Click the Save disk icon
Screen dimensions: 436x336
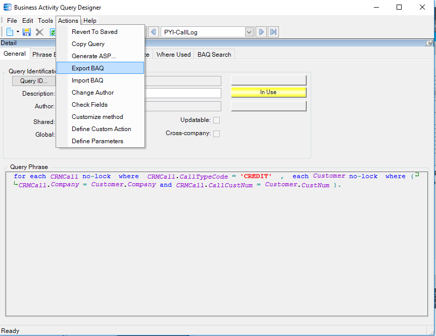tap(27, 32)
